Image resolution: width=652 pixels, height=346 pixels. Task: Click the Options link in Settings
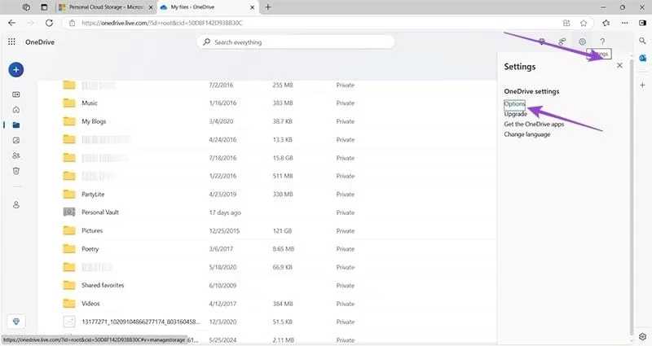[x=514, y=104]
